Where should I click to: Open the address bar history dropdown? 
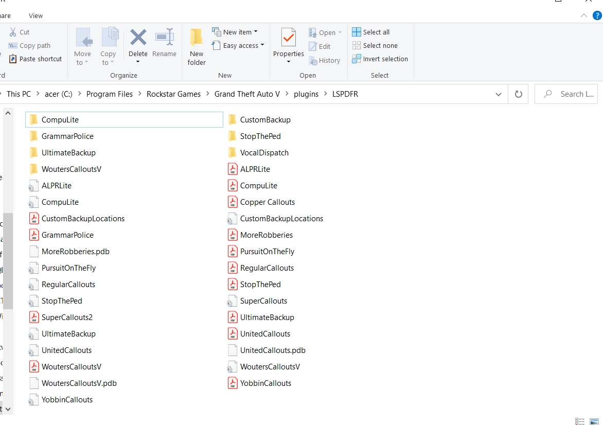[x=499, y=94]
